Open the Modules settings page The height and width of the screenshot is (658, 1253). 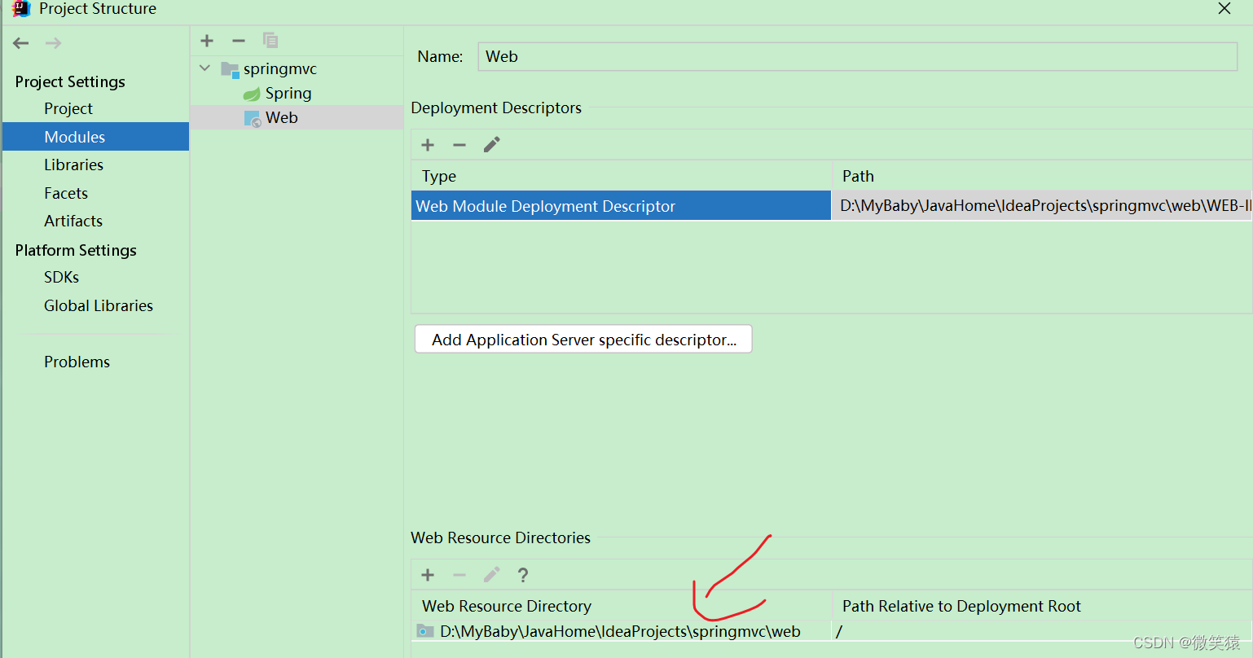tap(95, 137)
